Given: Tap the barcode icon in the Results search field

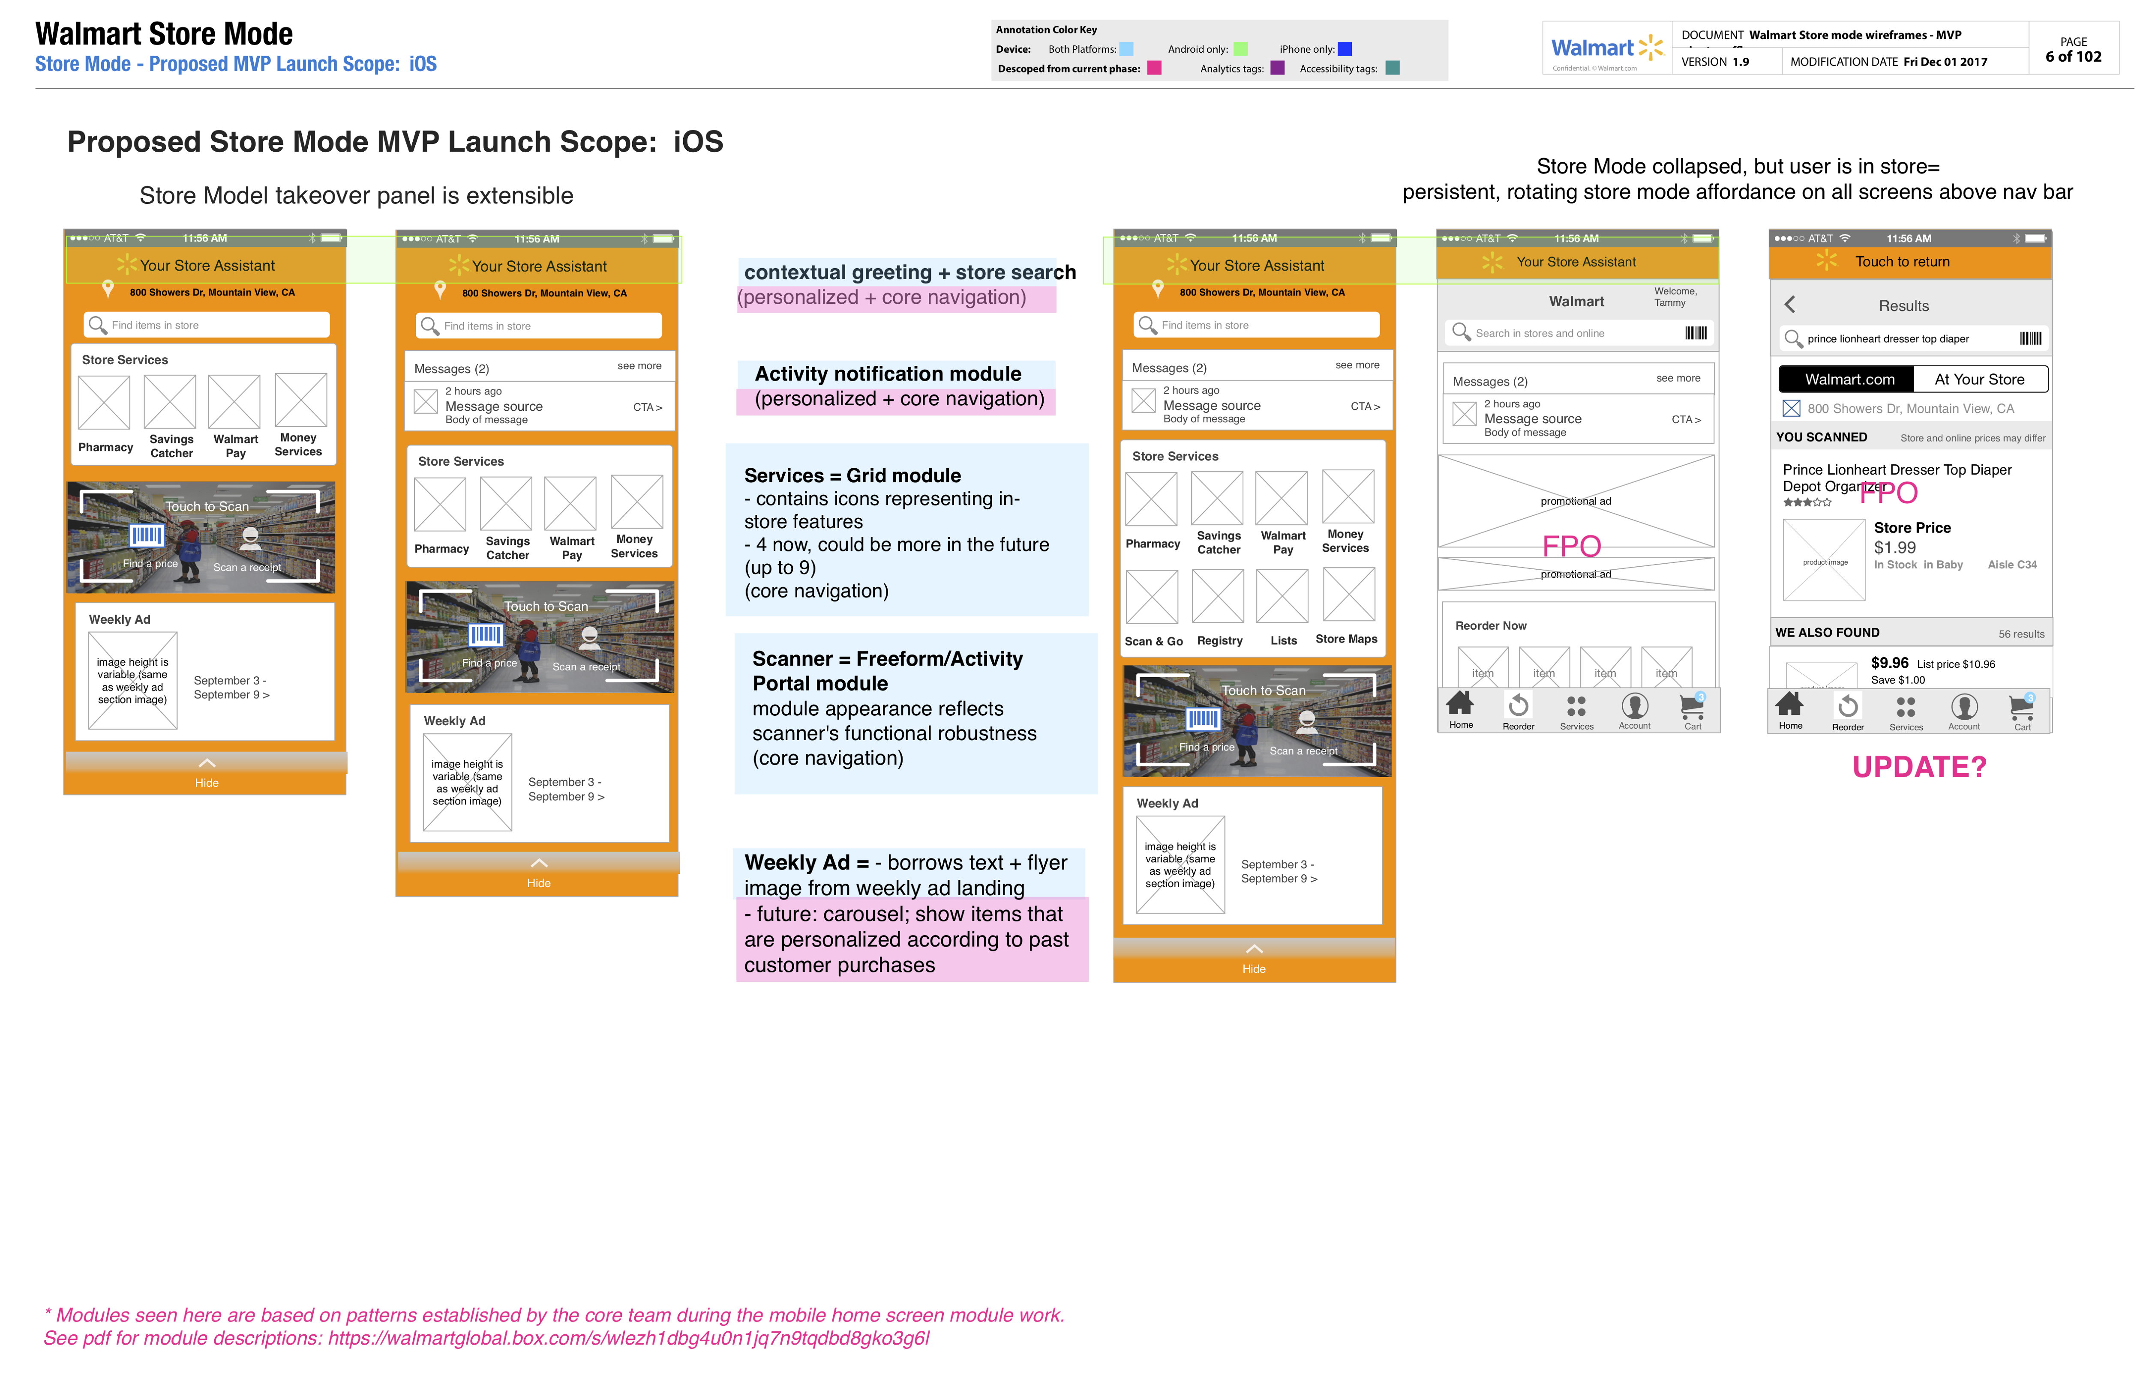Looking at the screenshot, I should click(x=2030, y=338).
